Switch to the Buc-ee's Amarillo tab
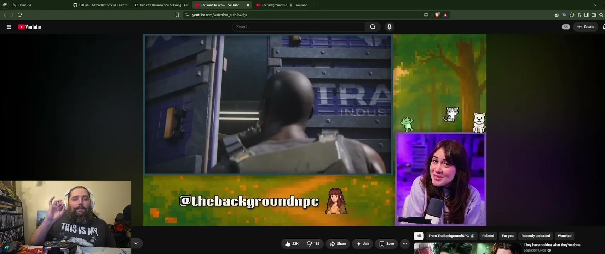The image size is (605, 254). point(162,5)
